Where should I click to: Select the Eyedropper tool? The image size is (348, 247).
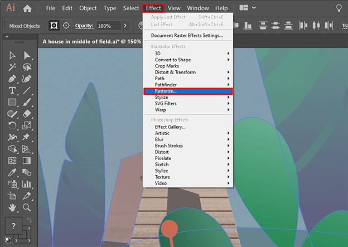click(12, 172)
